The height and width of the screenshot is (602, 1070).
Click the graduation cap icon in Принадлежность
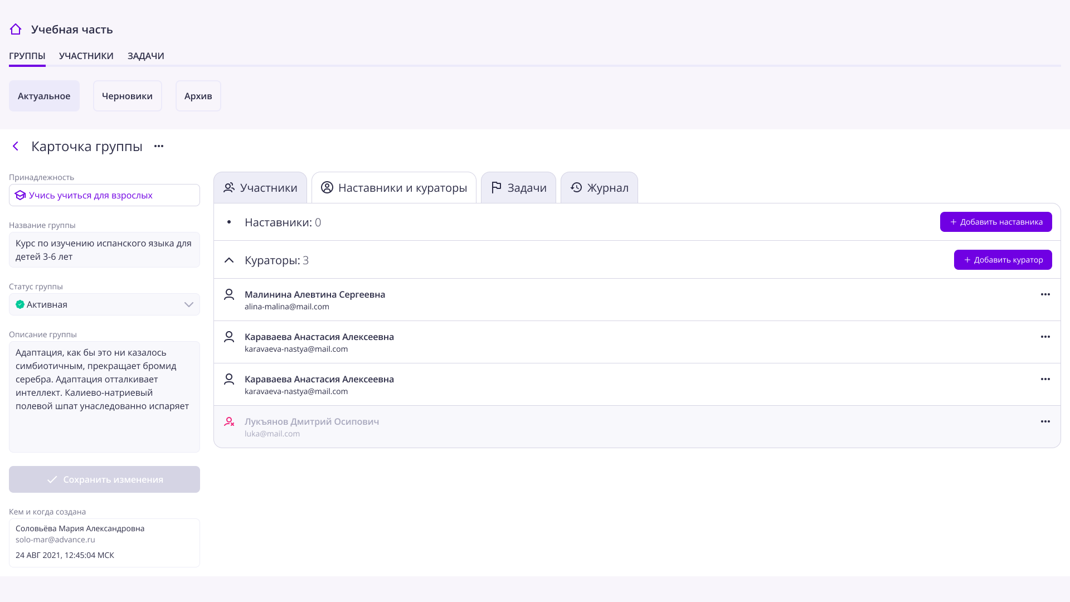21,195
